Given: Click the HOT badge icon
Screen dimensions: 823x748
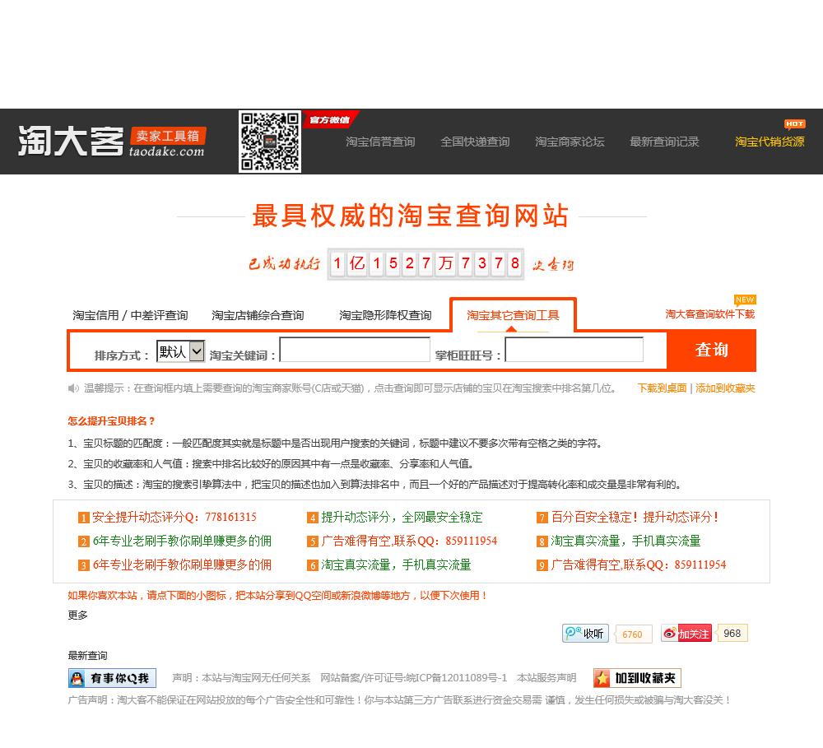Looking at the screenshot, I should click(x=795, y=124).
